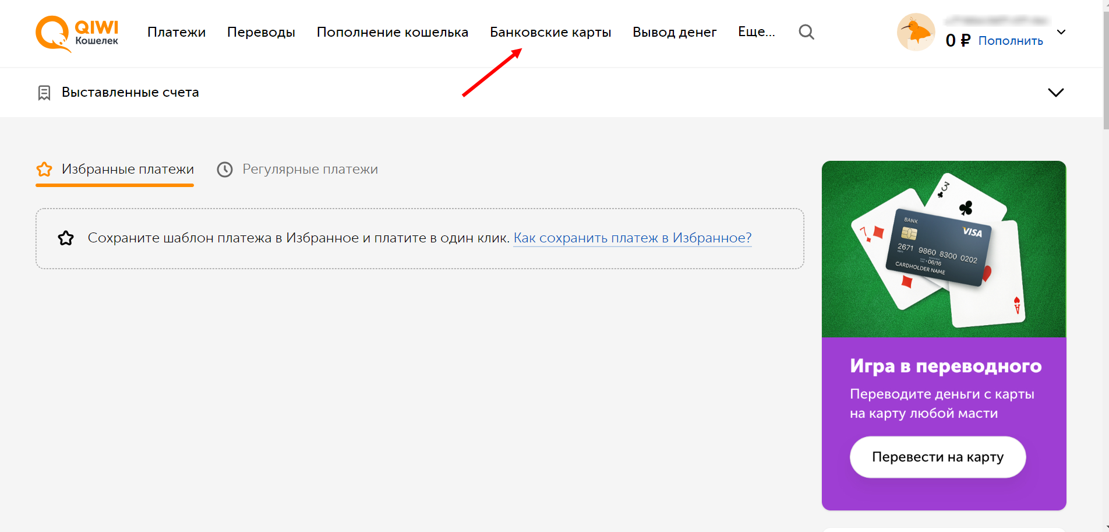
Task: Click the orange star favorites icon
Action: point(44,170)
